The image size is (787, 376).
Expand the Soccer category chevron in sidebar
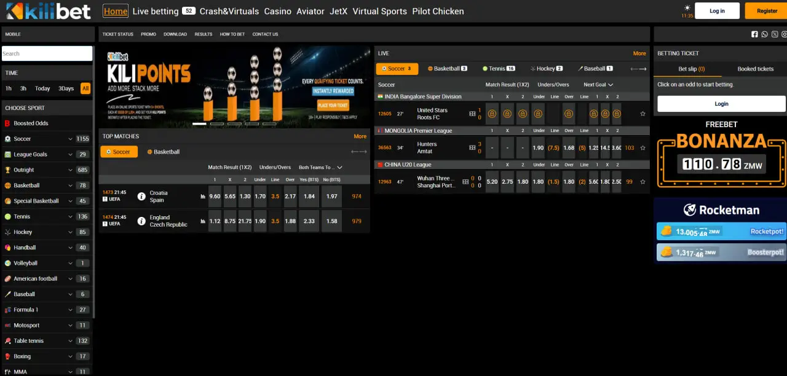(x=70, y=139)
